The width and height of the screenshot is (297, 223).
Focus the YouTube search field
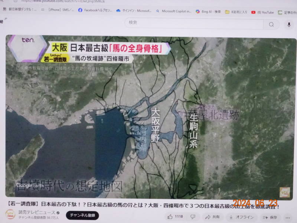pyautogui.click(x=194, y=23)
